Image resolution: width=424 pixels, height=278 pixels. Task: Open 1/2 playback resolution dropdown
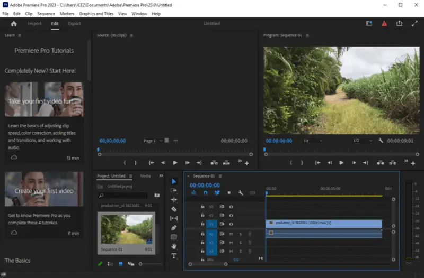pyautogui.click(x=363, y=141)
